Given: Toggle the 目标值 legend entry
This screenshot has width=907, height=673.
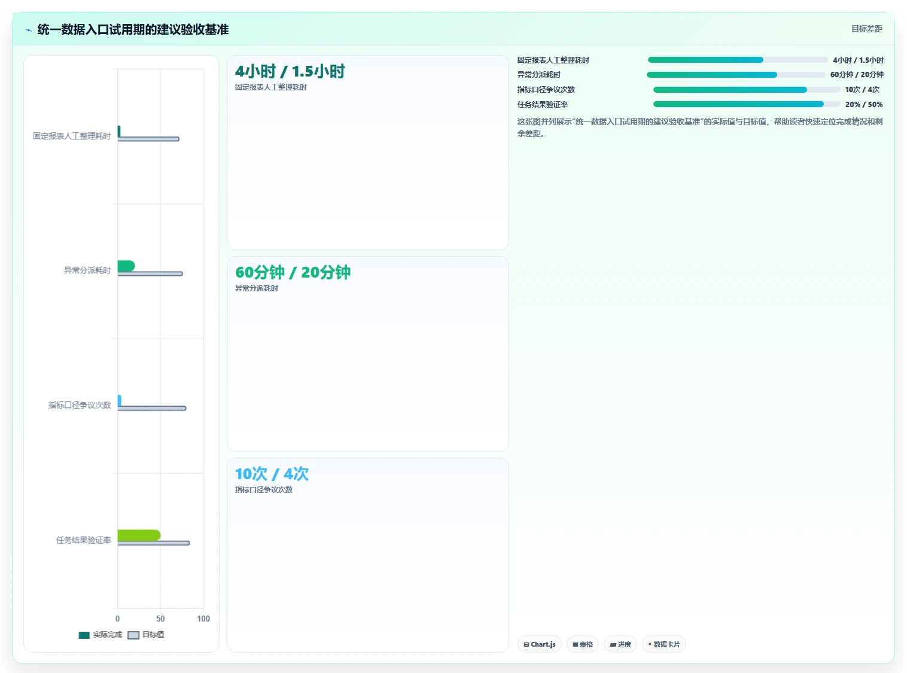Looking at the screenshot, I should click(x=146, y=635).
